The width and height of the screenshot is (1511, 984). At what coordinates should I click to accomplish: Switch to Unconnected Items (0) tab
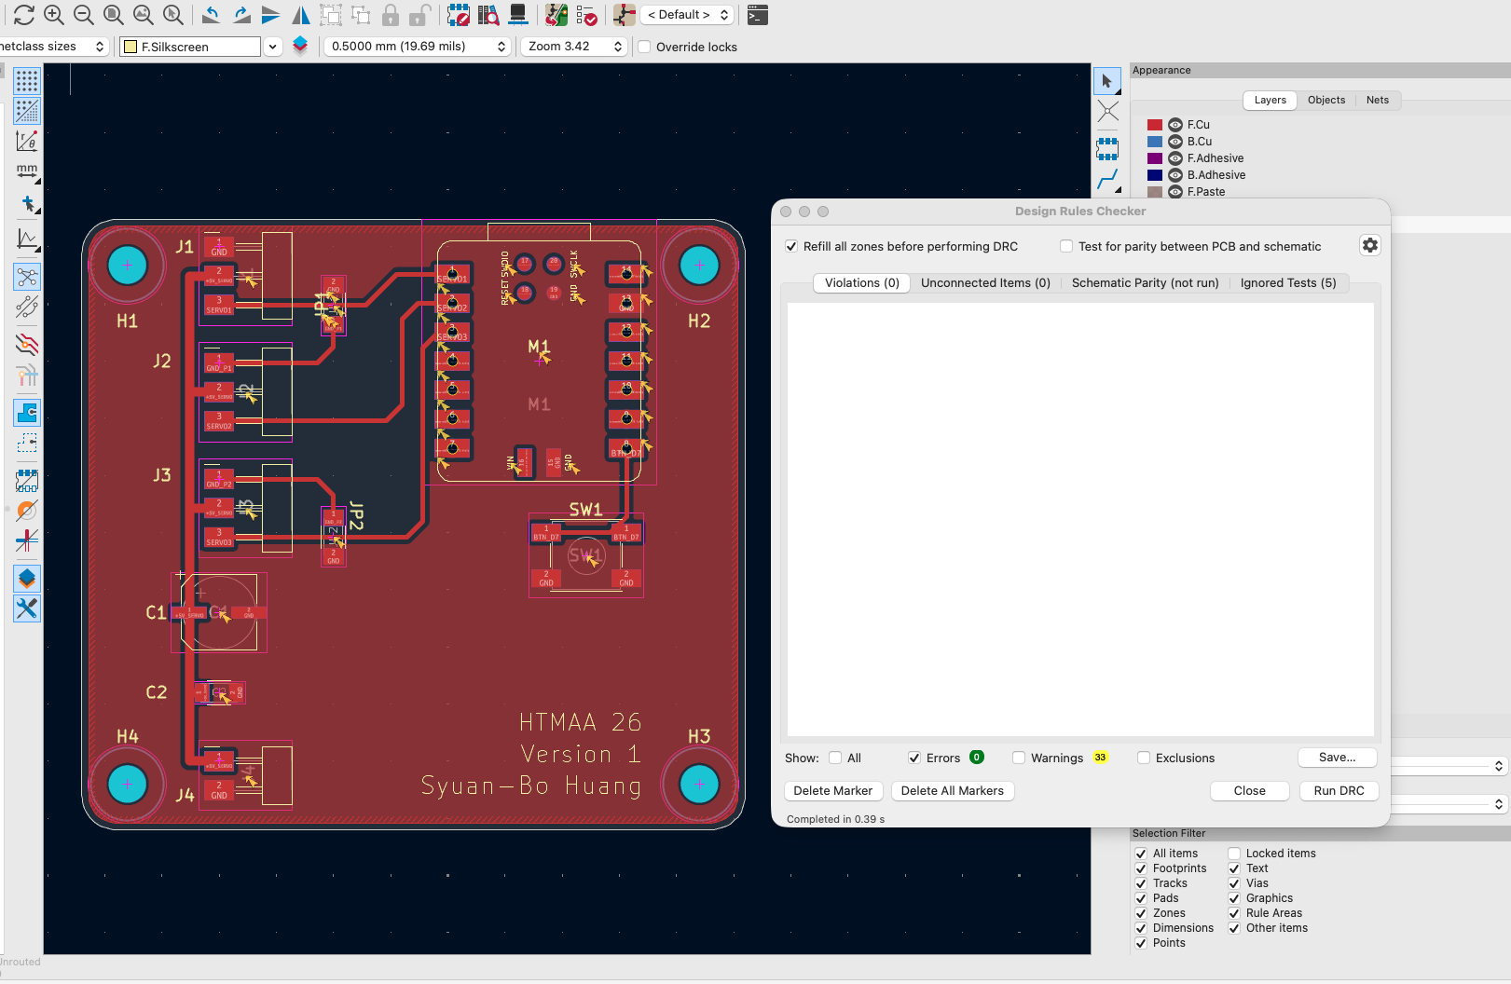coord(985,283)
